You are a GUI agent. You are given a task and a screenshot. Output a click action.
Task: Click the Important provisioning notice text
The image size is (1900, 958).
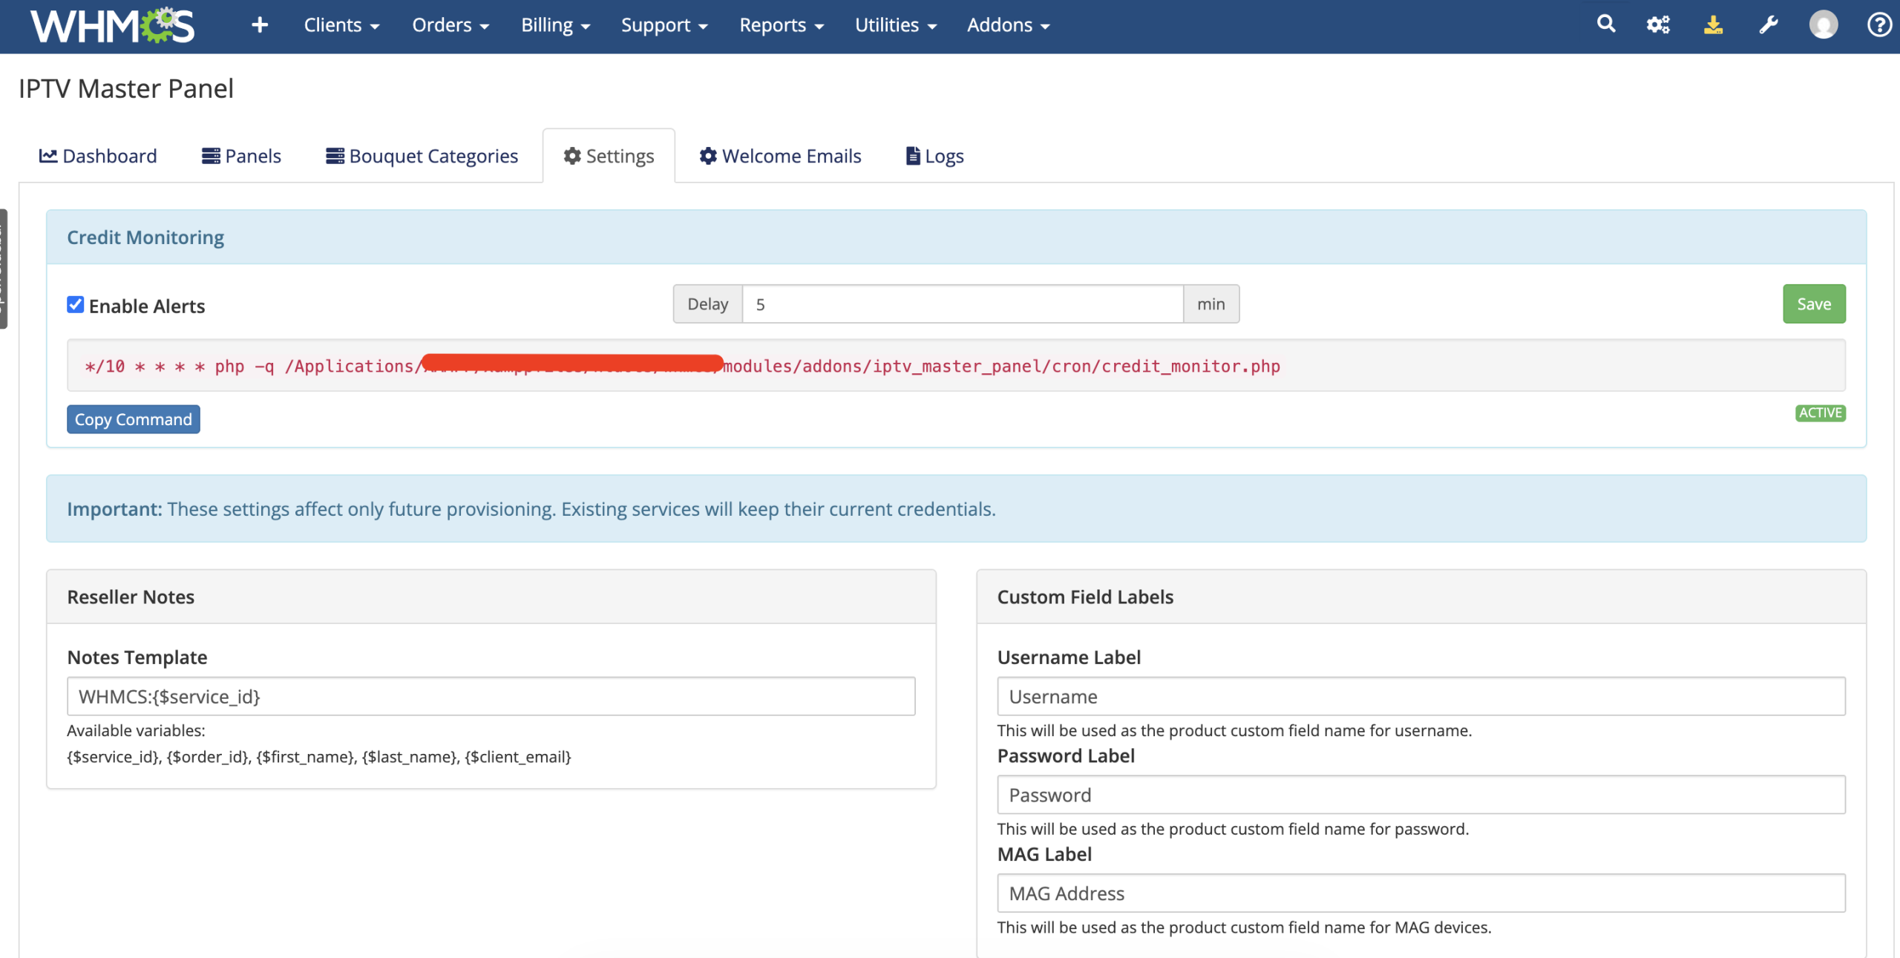coord(531,509)
